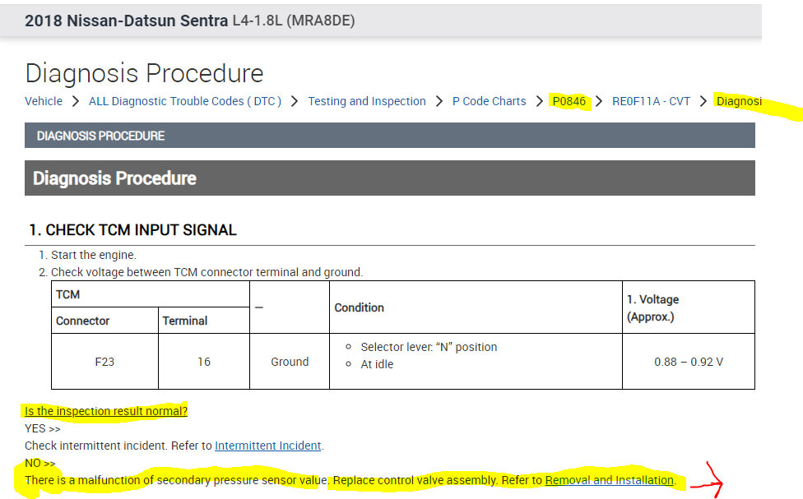Click the 'At idle' condition bullet
Image resolution: width=803 pixels, height=499 pixels.
coord(377,364)
